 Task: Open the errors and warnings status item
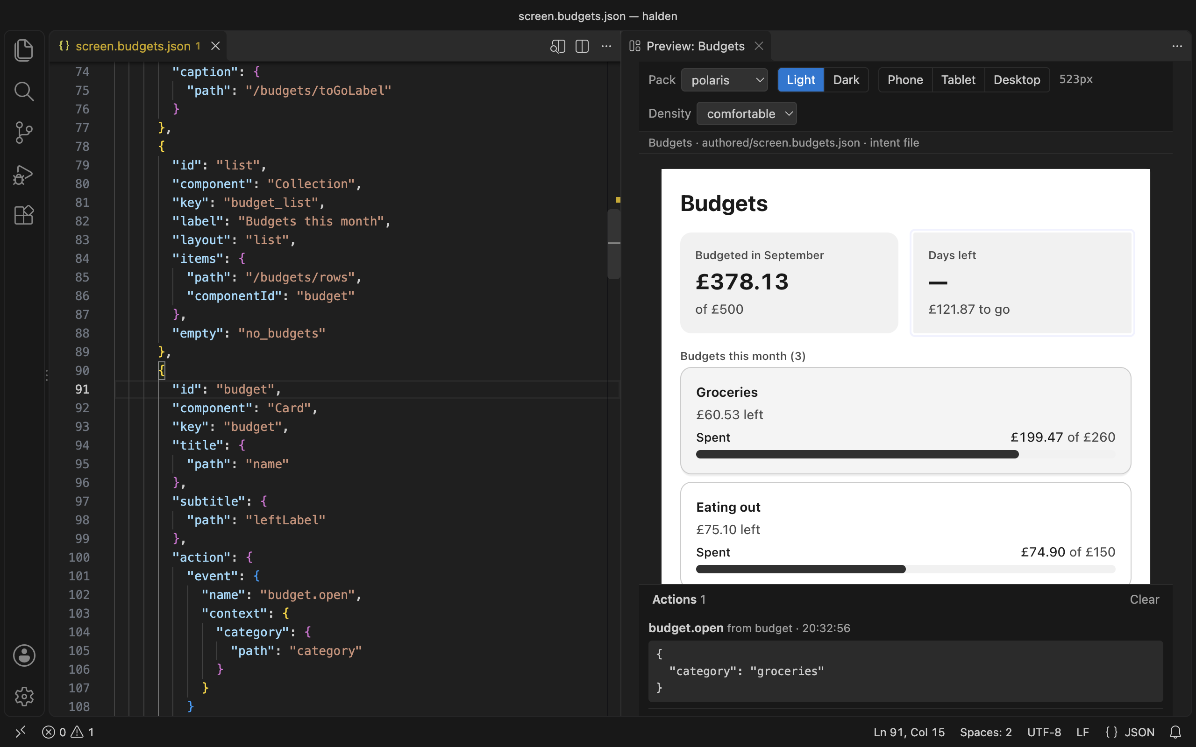68,732
